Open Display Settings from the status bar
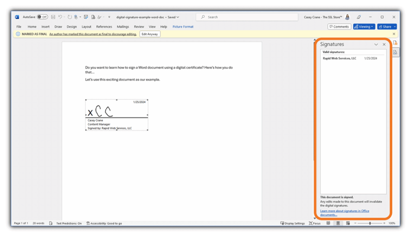The height and width of the screenshot is (237, 411). (292, 223)
